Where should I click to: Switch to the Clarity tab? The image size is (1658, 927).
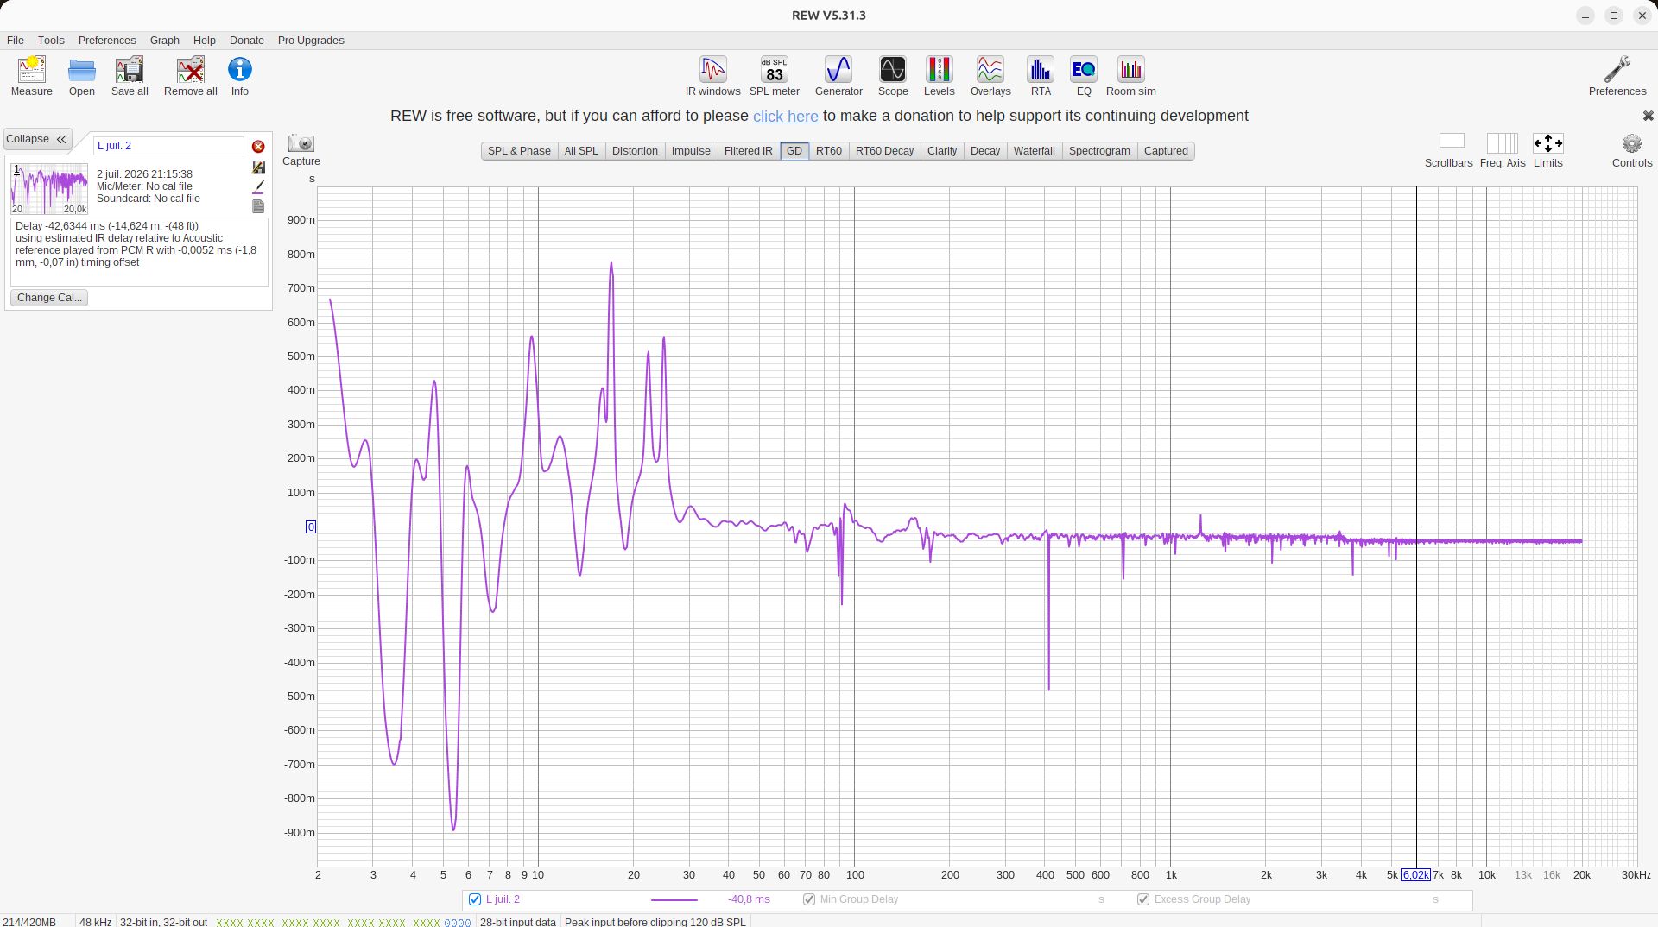click(942, 151)
